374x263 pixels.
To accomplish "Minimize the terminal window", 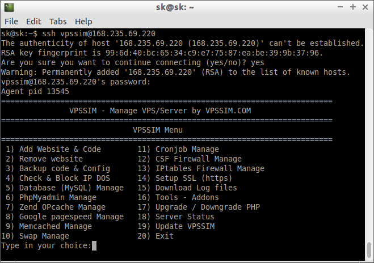I will tap(341, 7).
